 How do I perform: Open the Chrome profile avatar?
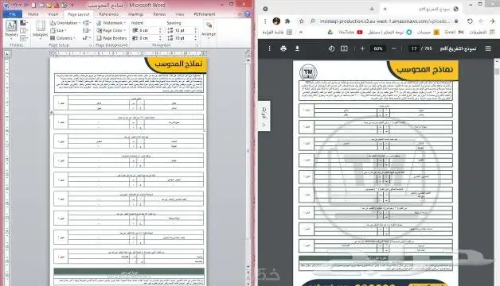point(276,21)
